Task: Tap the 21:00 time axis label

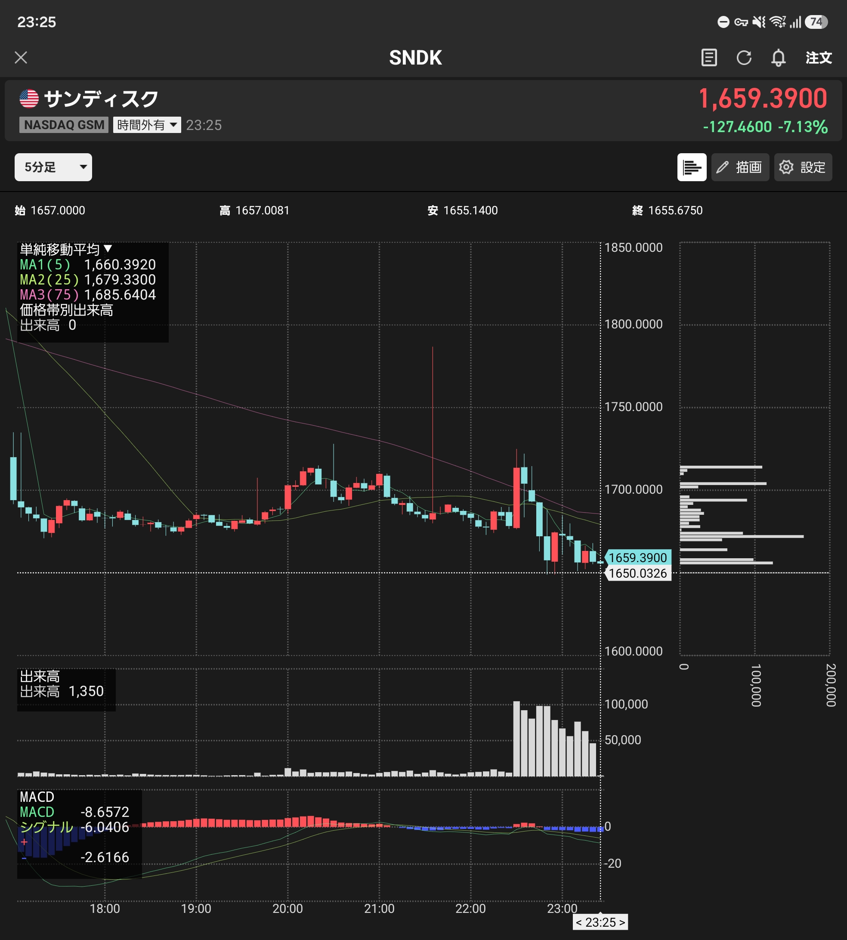Action: (379, 908)
